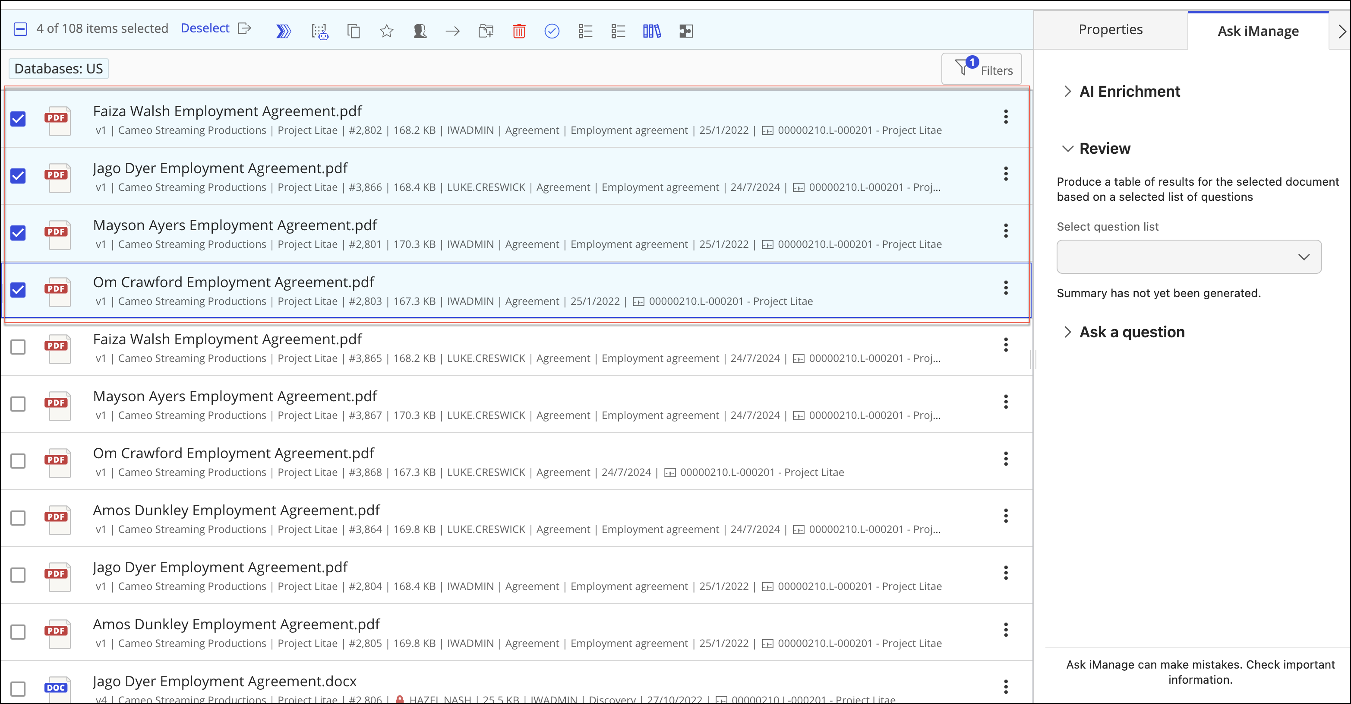
Task: Click the blue triple-chevron forward icon
Action: [x=283, y=32]
